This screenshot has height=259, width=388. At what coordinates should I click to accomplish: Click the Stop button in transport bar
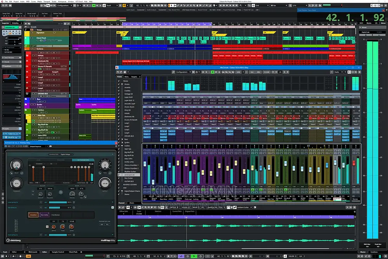187,256
